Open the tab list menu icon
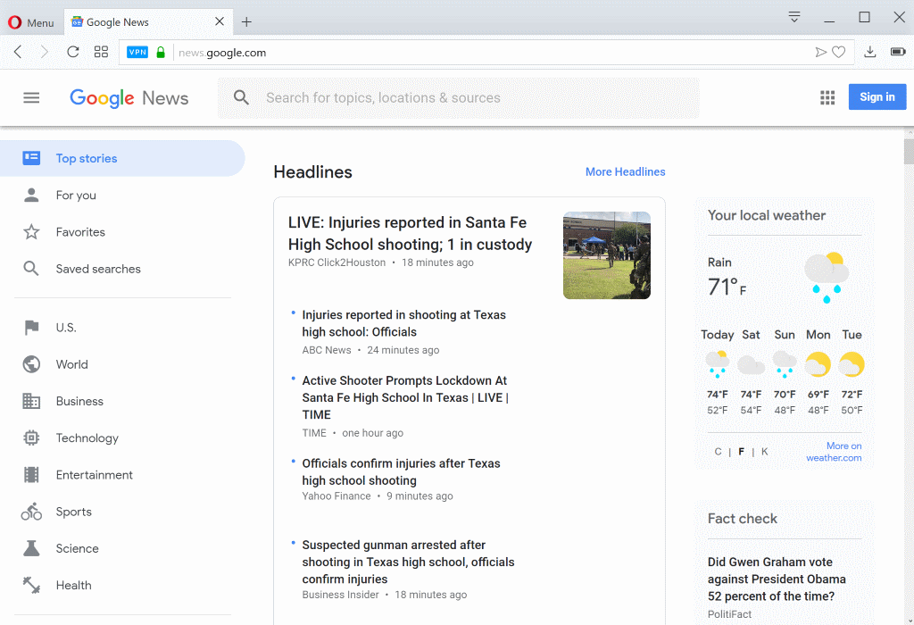The image size is (914, 625). pyautogui.click(x=794, y=17)
